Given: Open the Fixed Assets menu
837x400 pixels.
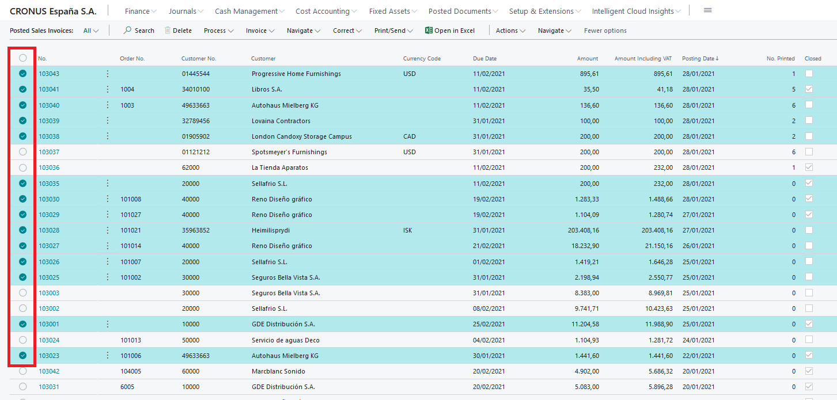Looking at the screenshot, I should coord(393,11).
